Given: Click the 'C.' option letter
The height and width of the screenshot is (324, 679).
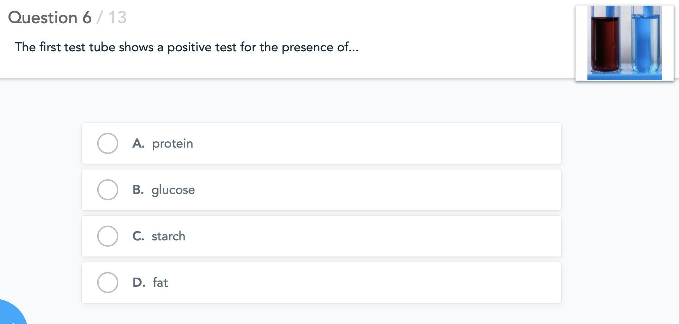Looking at the screenshot, I should click(138, 236).
